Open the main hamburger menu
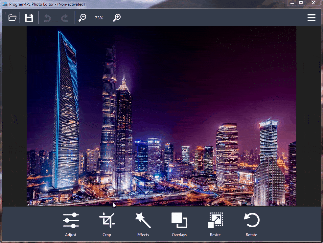Image resolution: width=323 pixels, height=243 pixels. [311, 17]
